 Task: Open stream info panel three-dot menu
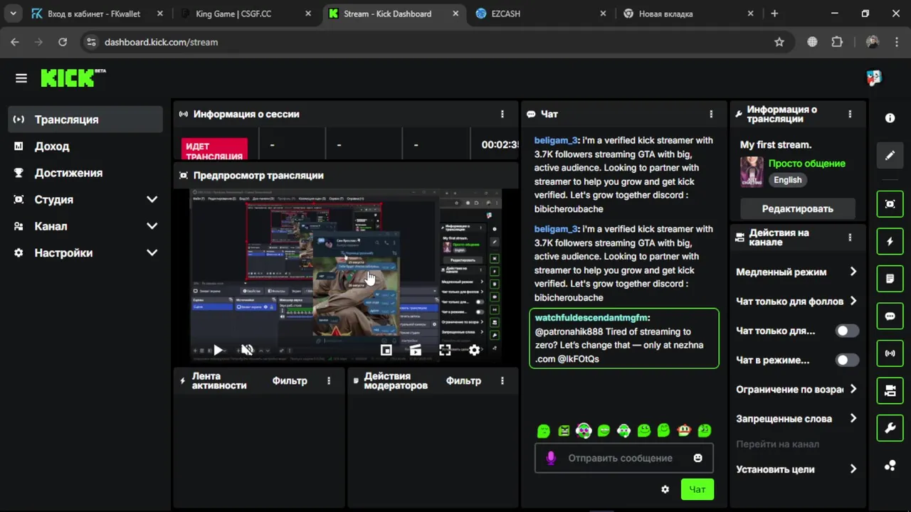(850, 114)
